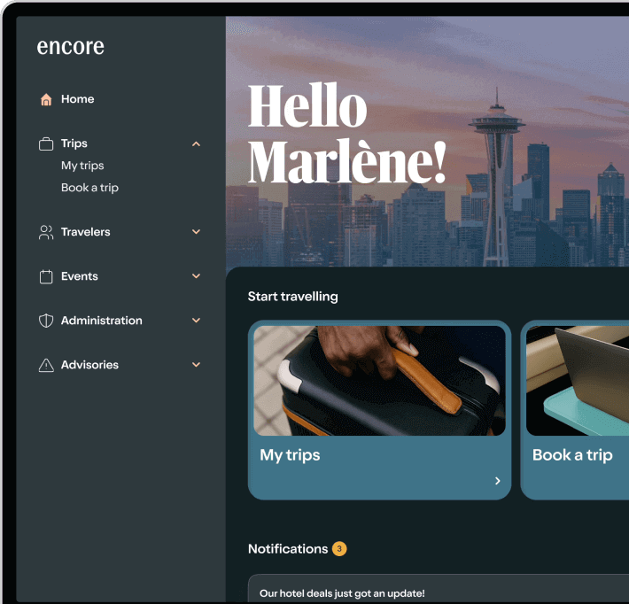Open the Home menu item
Image resolution: width=629 pixels, height=604 pixels.
coord(77,99)
